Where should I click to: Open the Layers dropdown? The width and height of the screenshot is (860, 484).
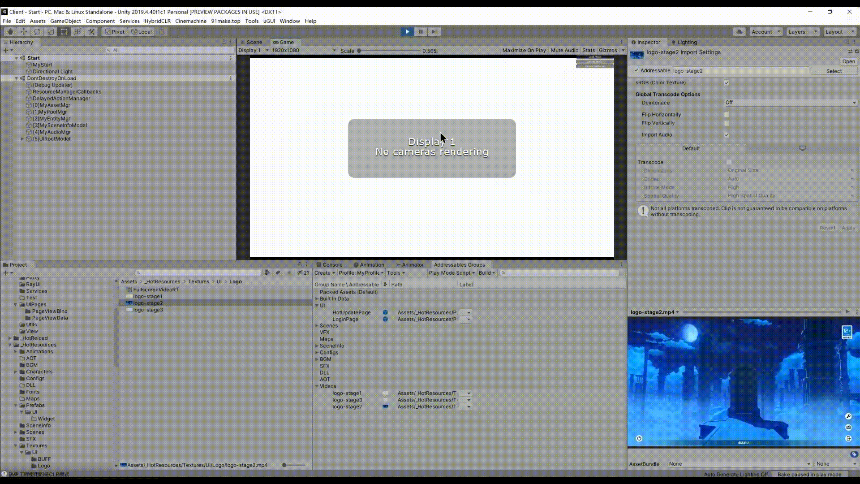point(802,32)
